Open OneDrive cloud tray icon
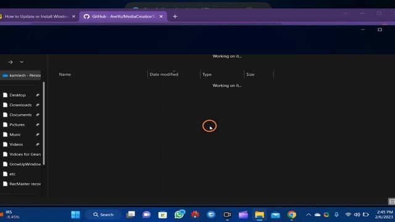Viewport: 395px width, 222px height. pyautogui.click(x=317, y=215)
